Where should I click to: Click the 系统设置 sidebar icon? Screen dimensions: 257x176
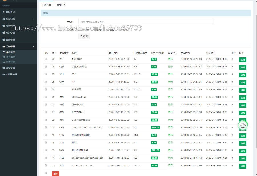[3, 19]
